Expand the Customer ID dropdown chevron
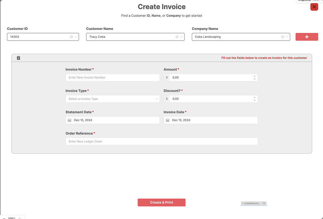The height and width of the screenshot is (219, 323). [x=76, y=37]
